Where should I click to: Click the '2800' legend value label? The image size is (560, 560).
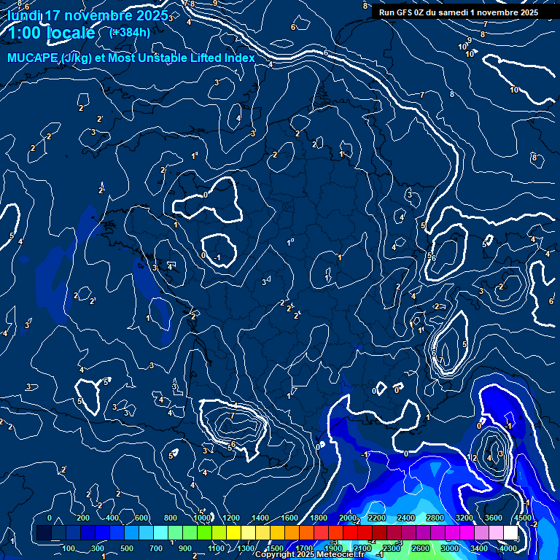point(435,518)
